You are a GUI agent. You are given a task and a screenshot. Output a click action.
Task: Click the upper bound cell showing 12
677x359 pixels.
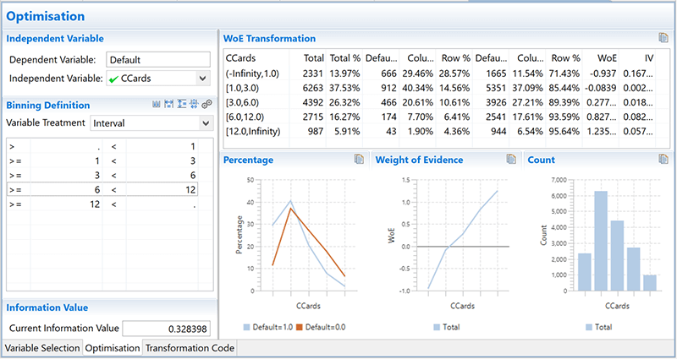click(x=168, y=191)
